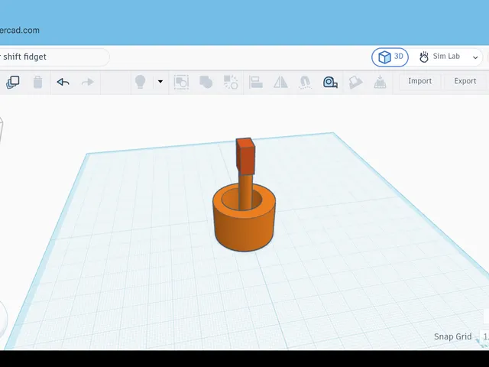Click the design name field 'shift fidget'
The height and width of the screenshot is (367, 489).
pos(53,57)
